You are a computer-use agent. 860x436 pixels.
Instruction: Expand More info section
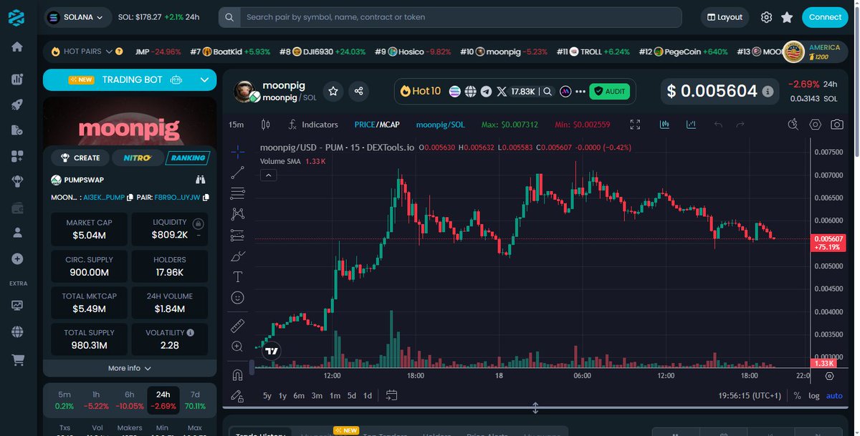click(130, 368)
